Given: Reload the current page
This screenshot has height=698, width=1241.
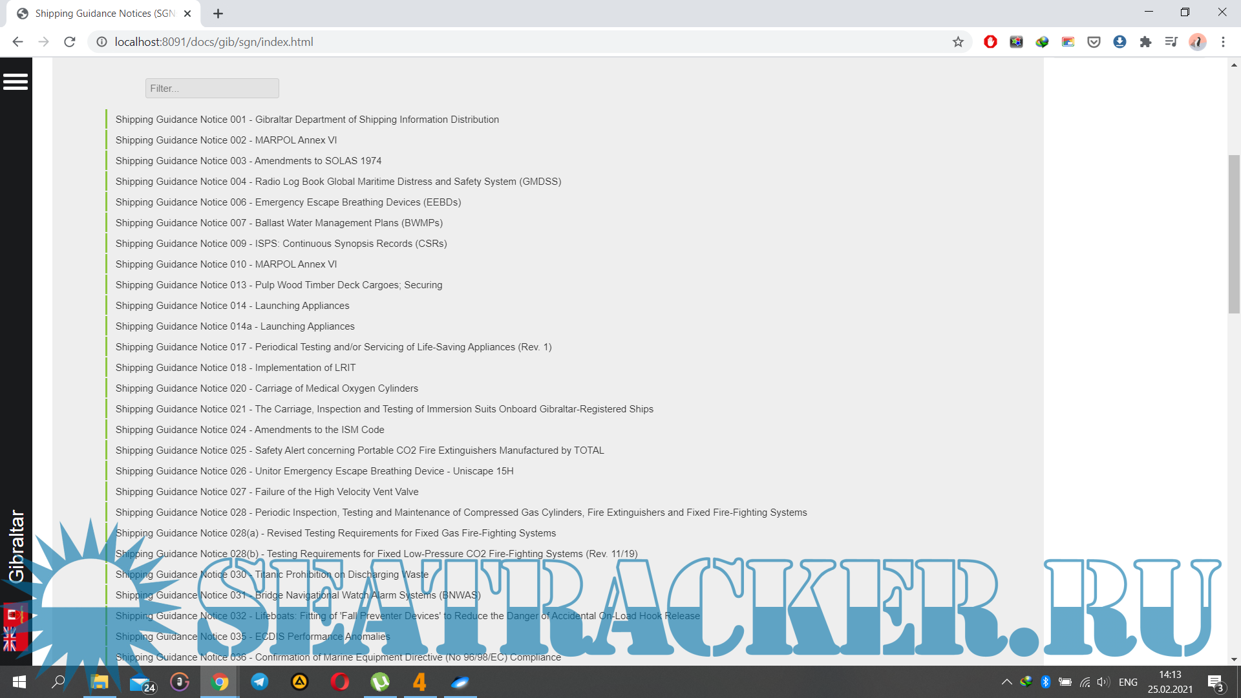Looking at the screenshot, I should (70, 42).
